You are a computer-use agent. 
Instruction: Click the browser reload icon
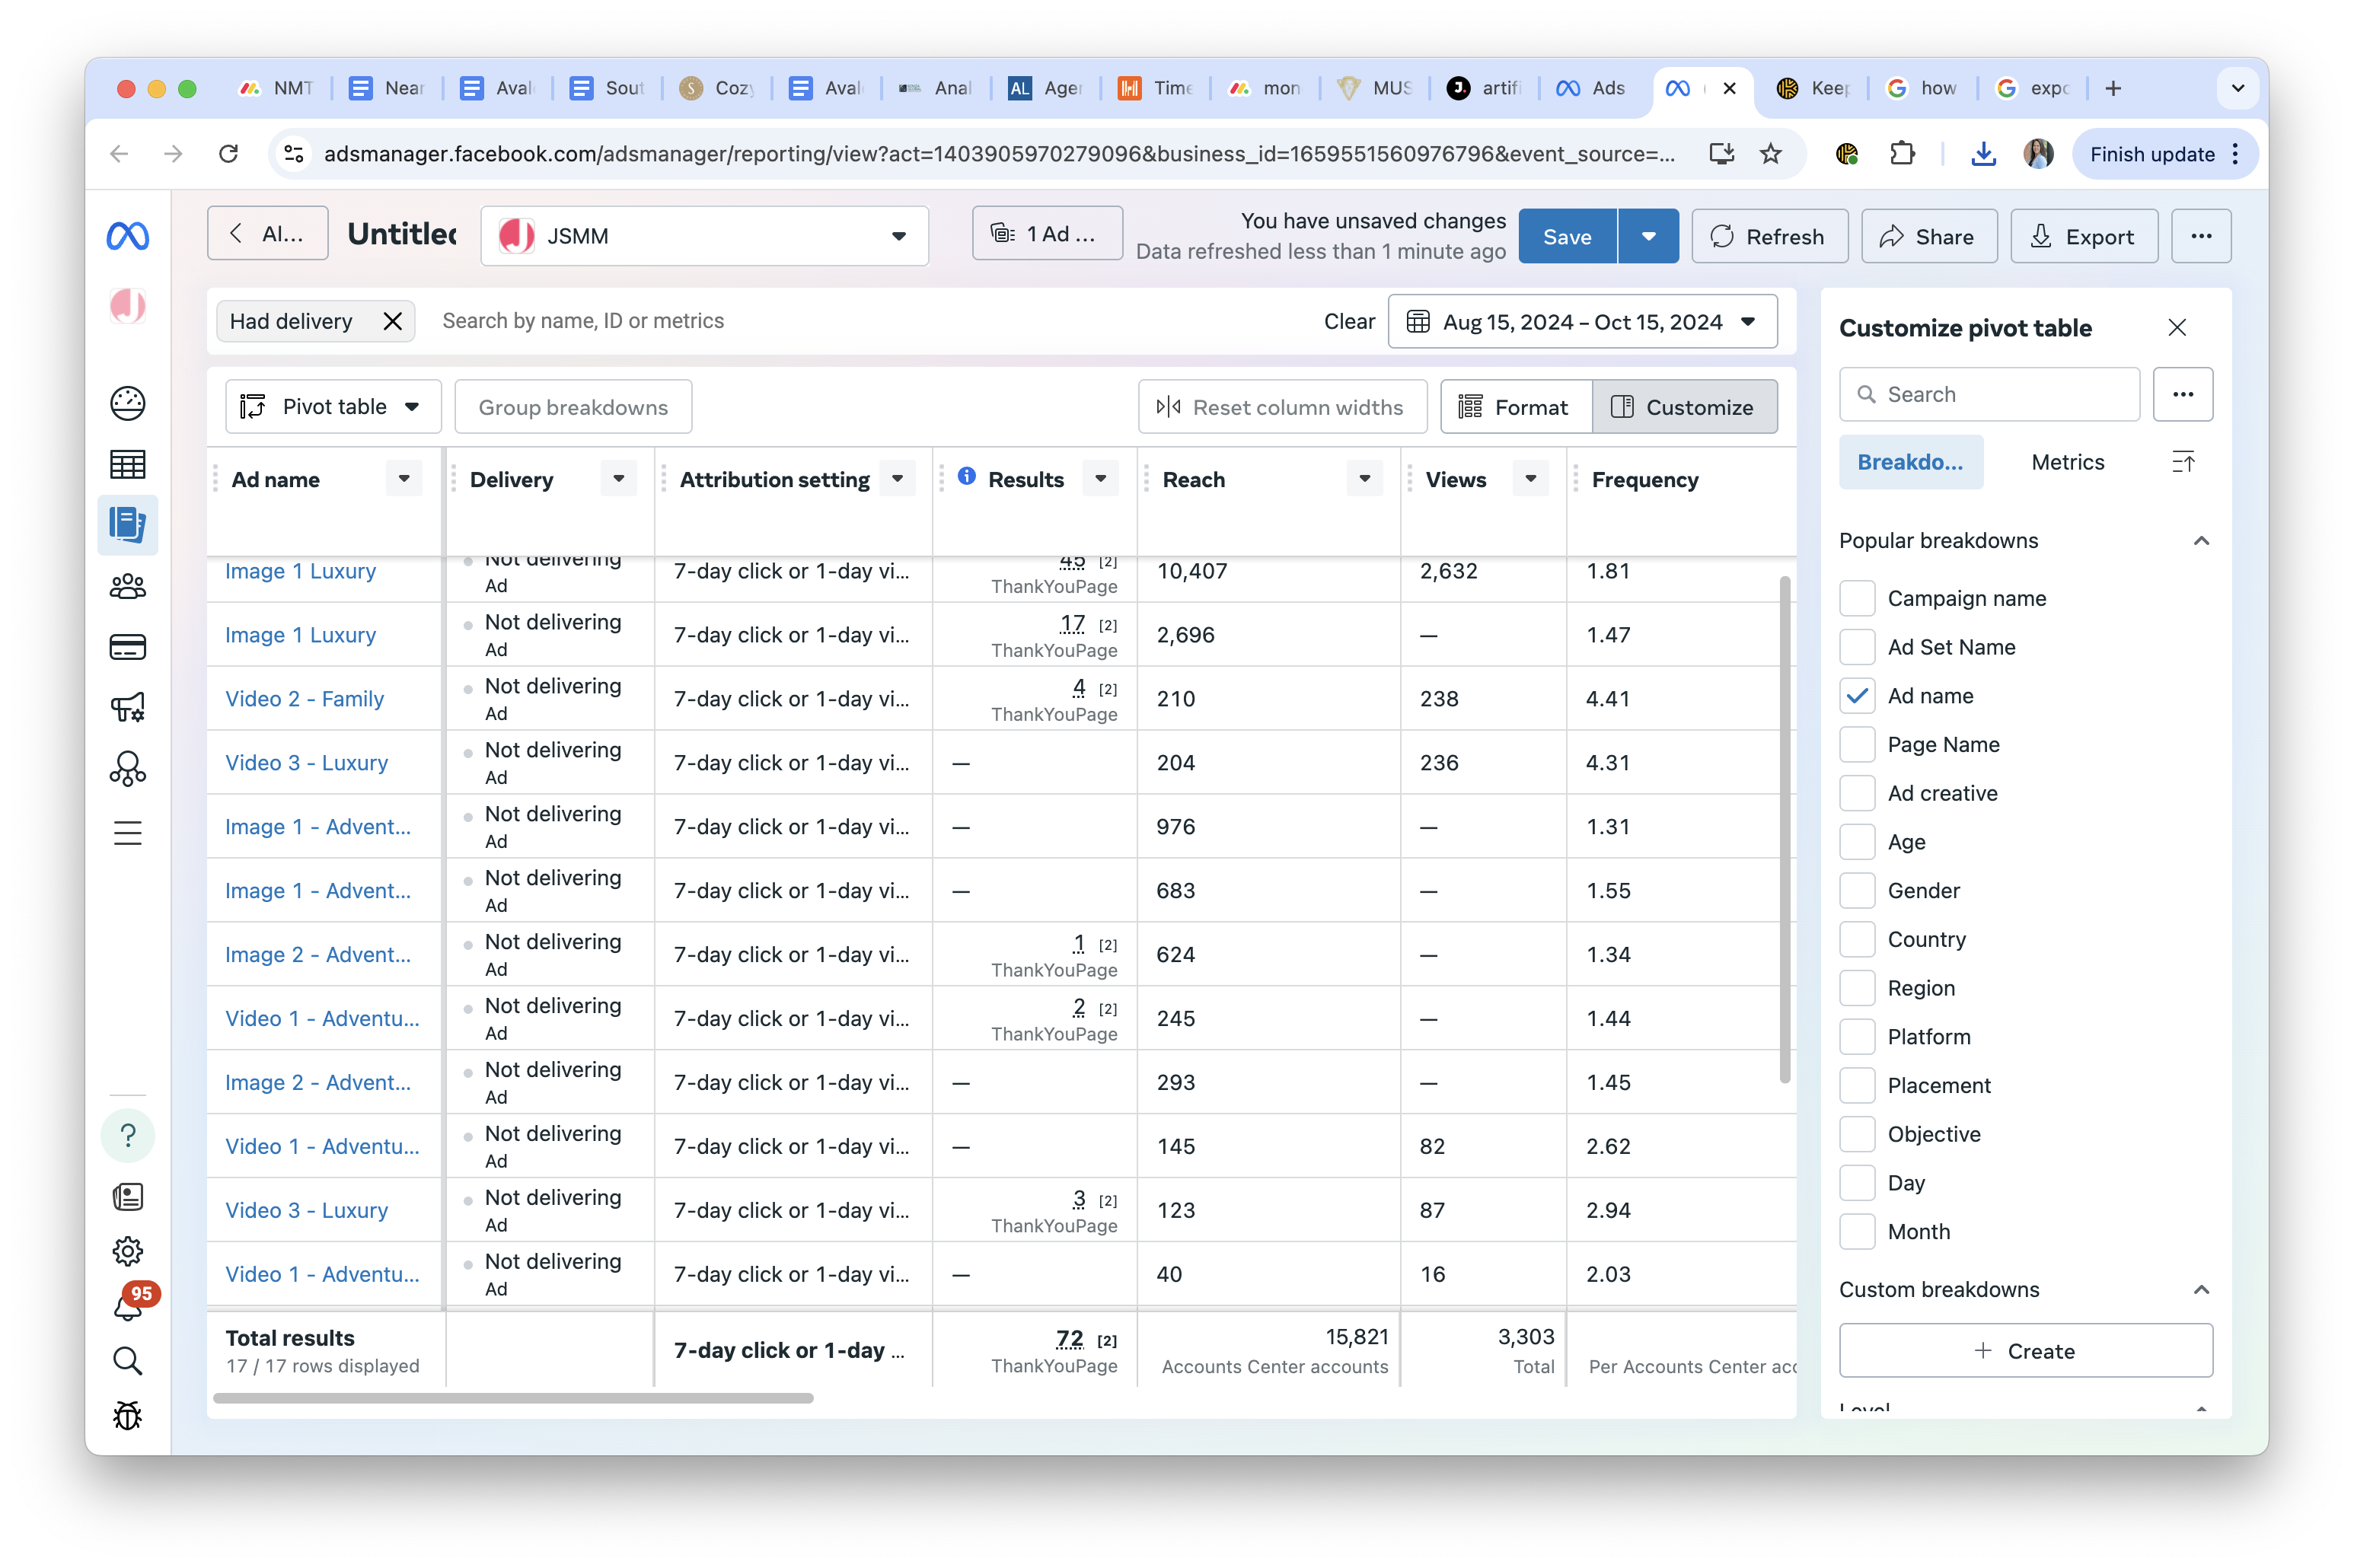pyautogui.click(x=229, y=153)
